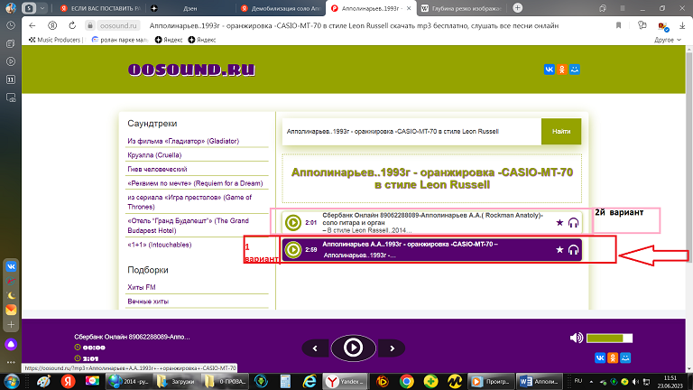Screen dimensions: 693x390
Task: Open soundtrack 'Гнев человеческий'
Action: 157,170
